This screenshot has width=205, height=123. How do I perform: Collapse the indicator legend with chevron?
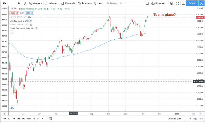click(12, 32)
